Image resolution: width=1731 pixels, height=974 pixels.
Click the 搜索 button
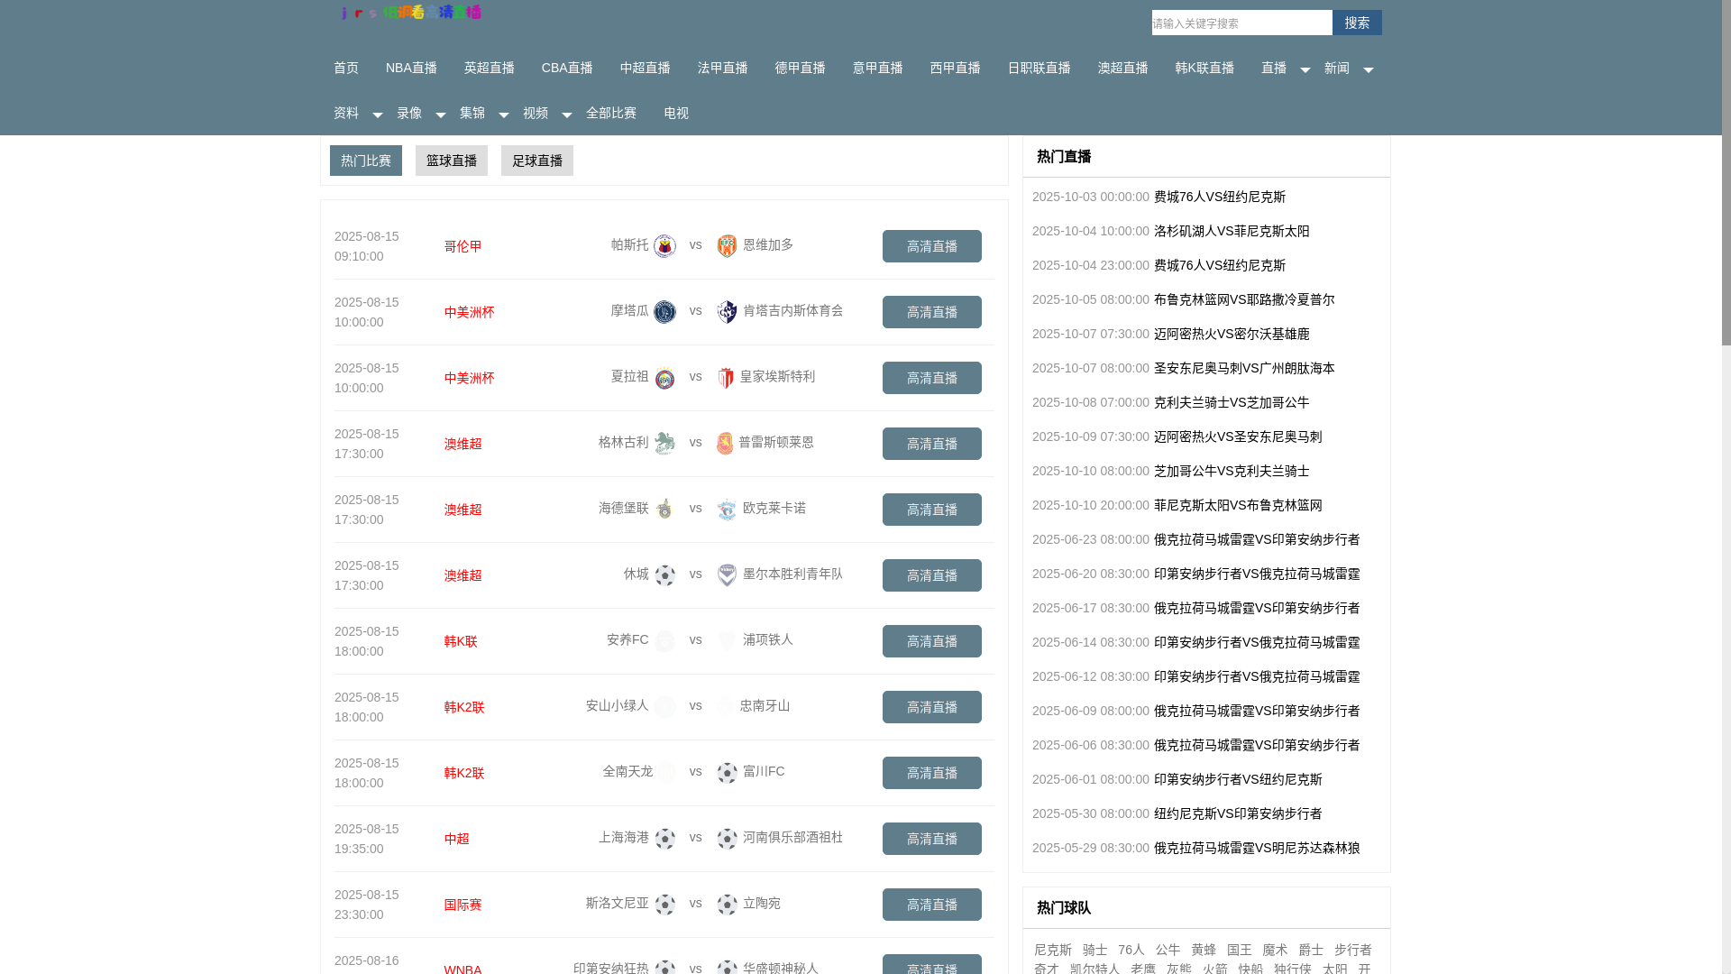coord(1357,23)
